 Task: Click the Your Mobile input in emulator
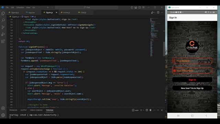192,61
